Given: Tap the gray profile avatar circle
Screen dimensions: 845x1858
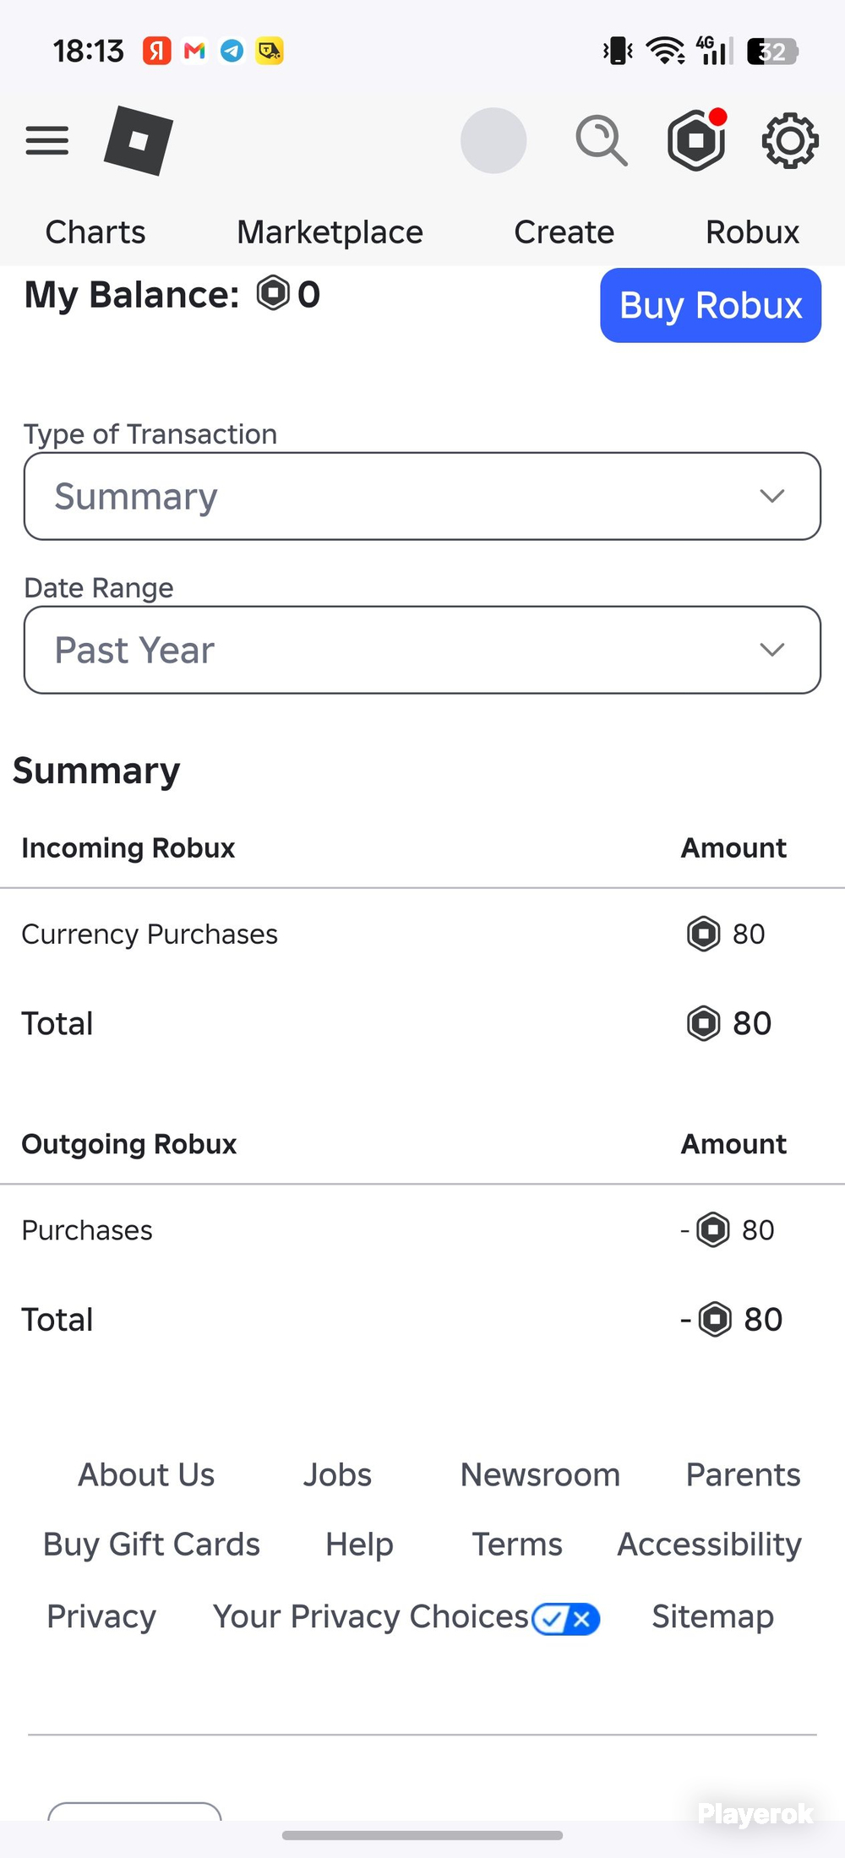Looking at the screenshot, I should (x=493, y=140).
